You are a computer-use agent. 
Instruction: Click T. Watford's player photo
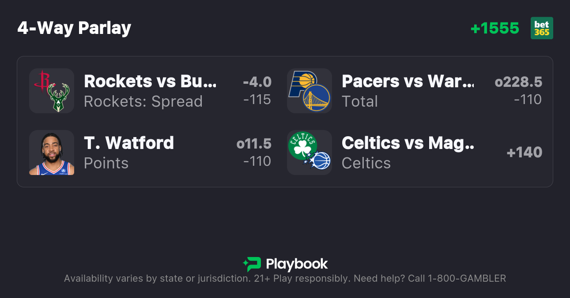(x=52, y=153)
